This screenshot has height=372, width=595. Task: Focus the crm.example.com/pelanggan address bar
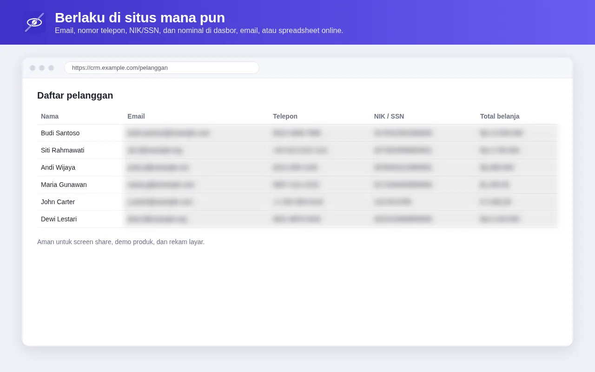tap(162, 67)
